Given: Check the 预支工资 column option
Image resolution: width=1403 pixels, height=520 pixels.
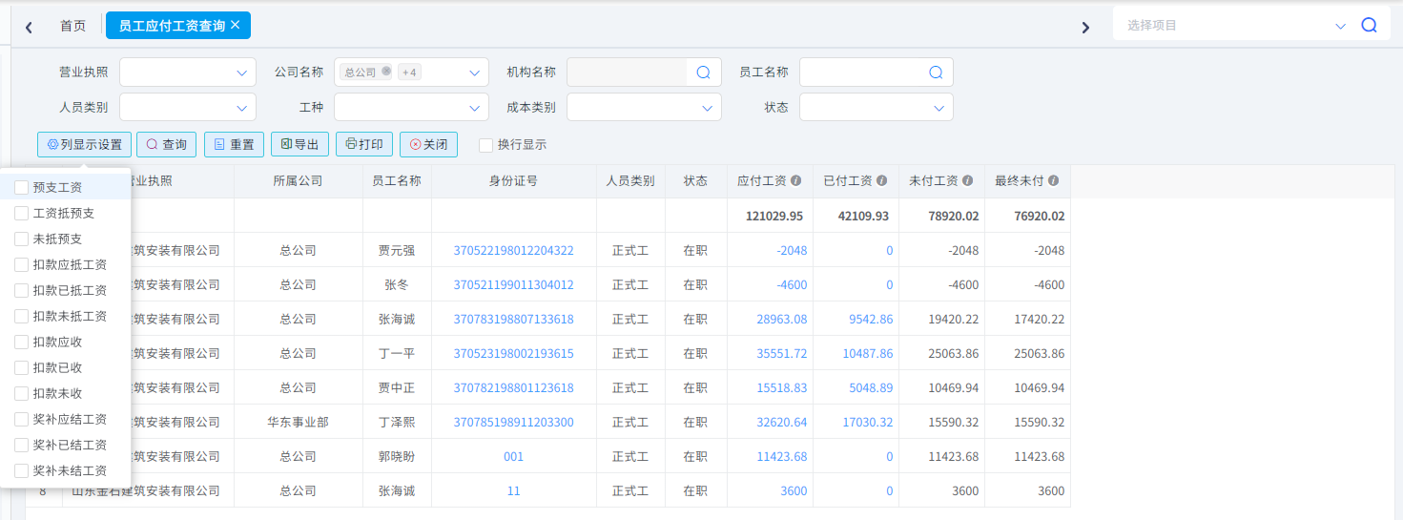Looking at the screenshot, I should pos(22,188).
